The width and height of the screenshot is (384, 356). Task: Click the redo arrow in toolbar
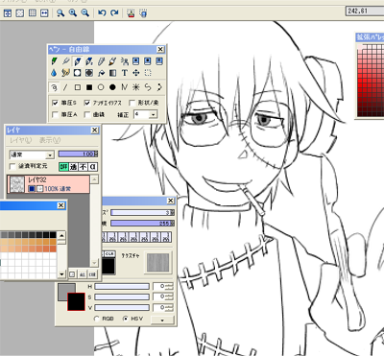coord(114,12)
